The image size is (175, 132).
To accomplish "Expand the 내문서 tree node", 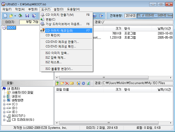I will (4, 97).
